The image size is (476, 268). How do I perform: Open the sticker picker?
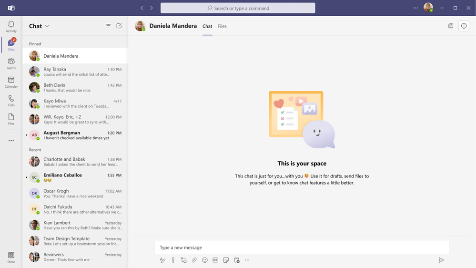pos(226,260)
